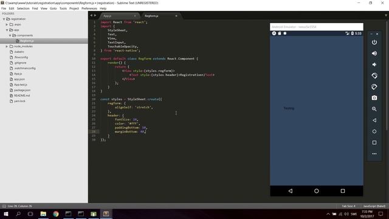
Task: Open the File menu
Action: pos(4,9)
